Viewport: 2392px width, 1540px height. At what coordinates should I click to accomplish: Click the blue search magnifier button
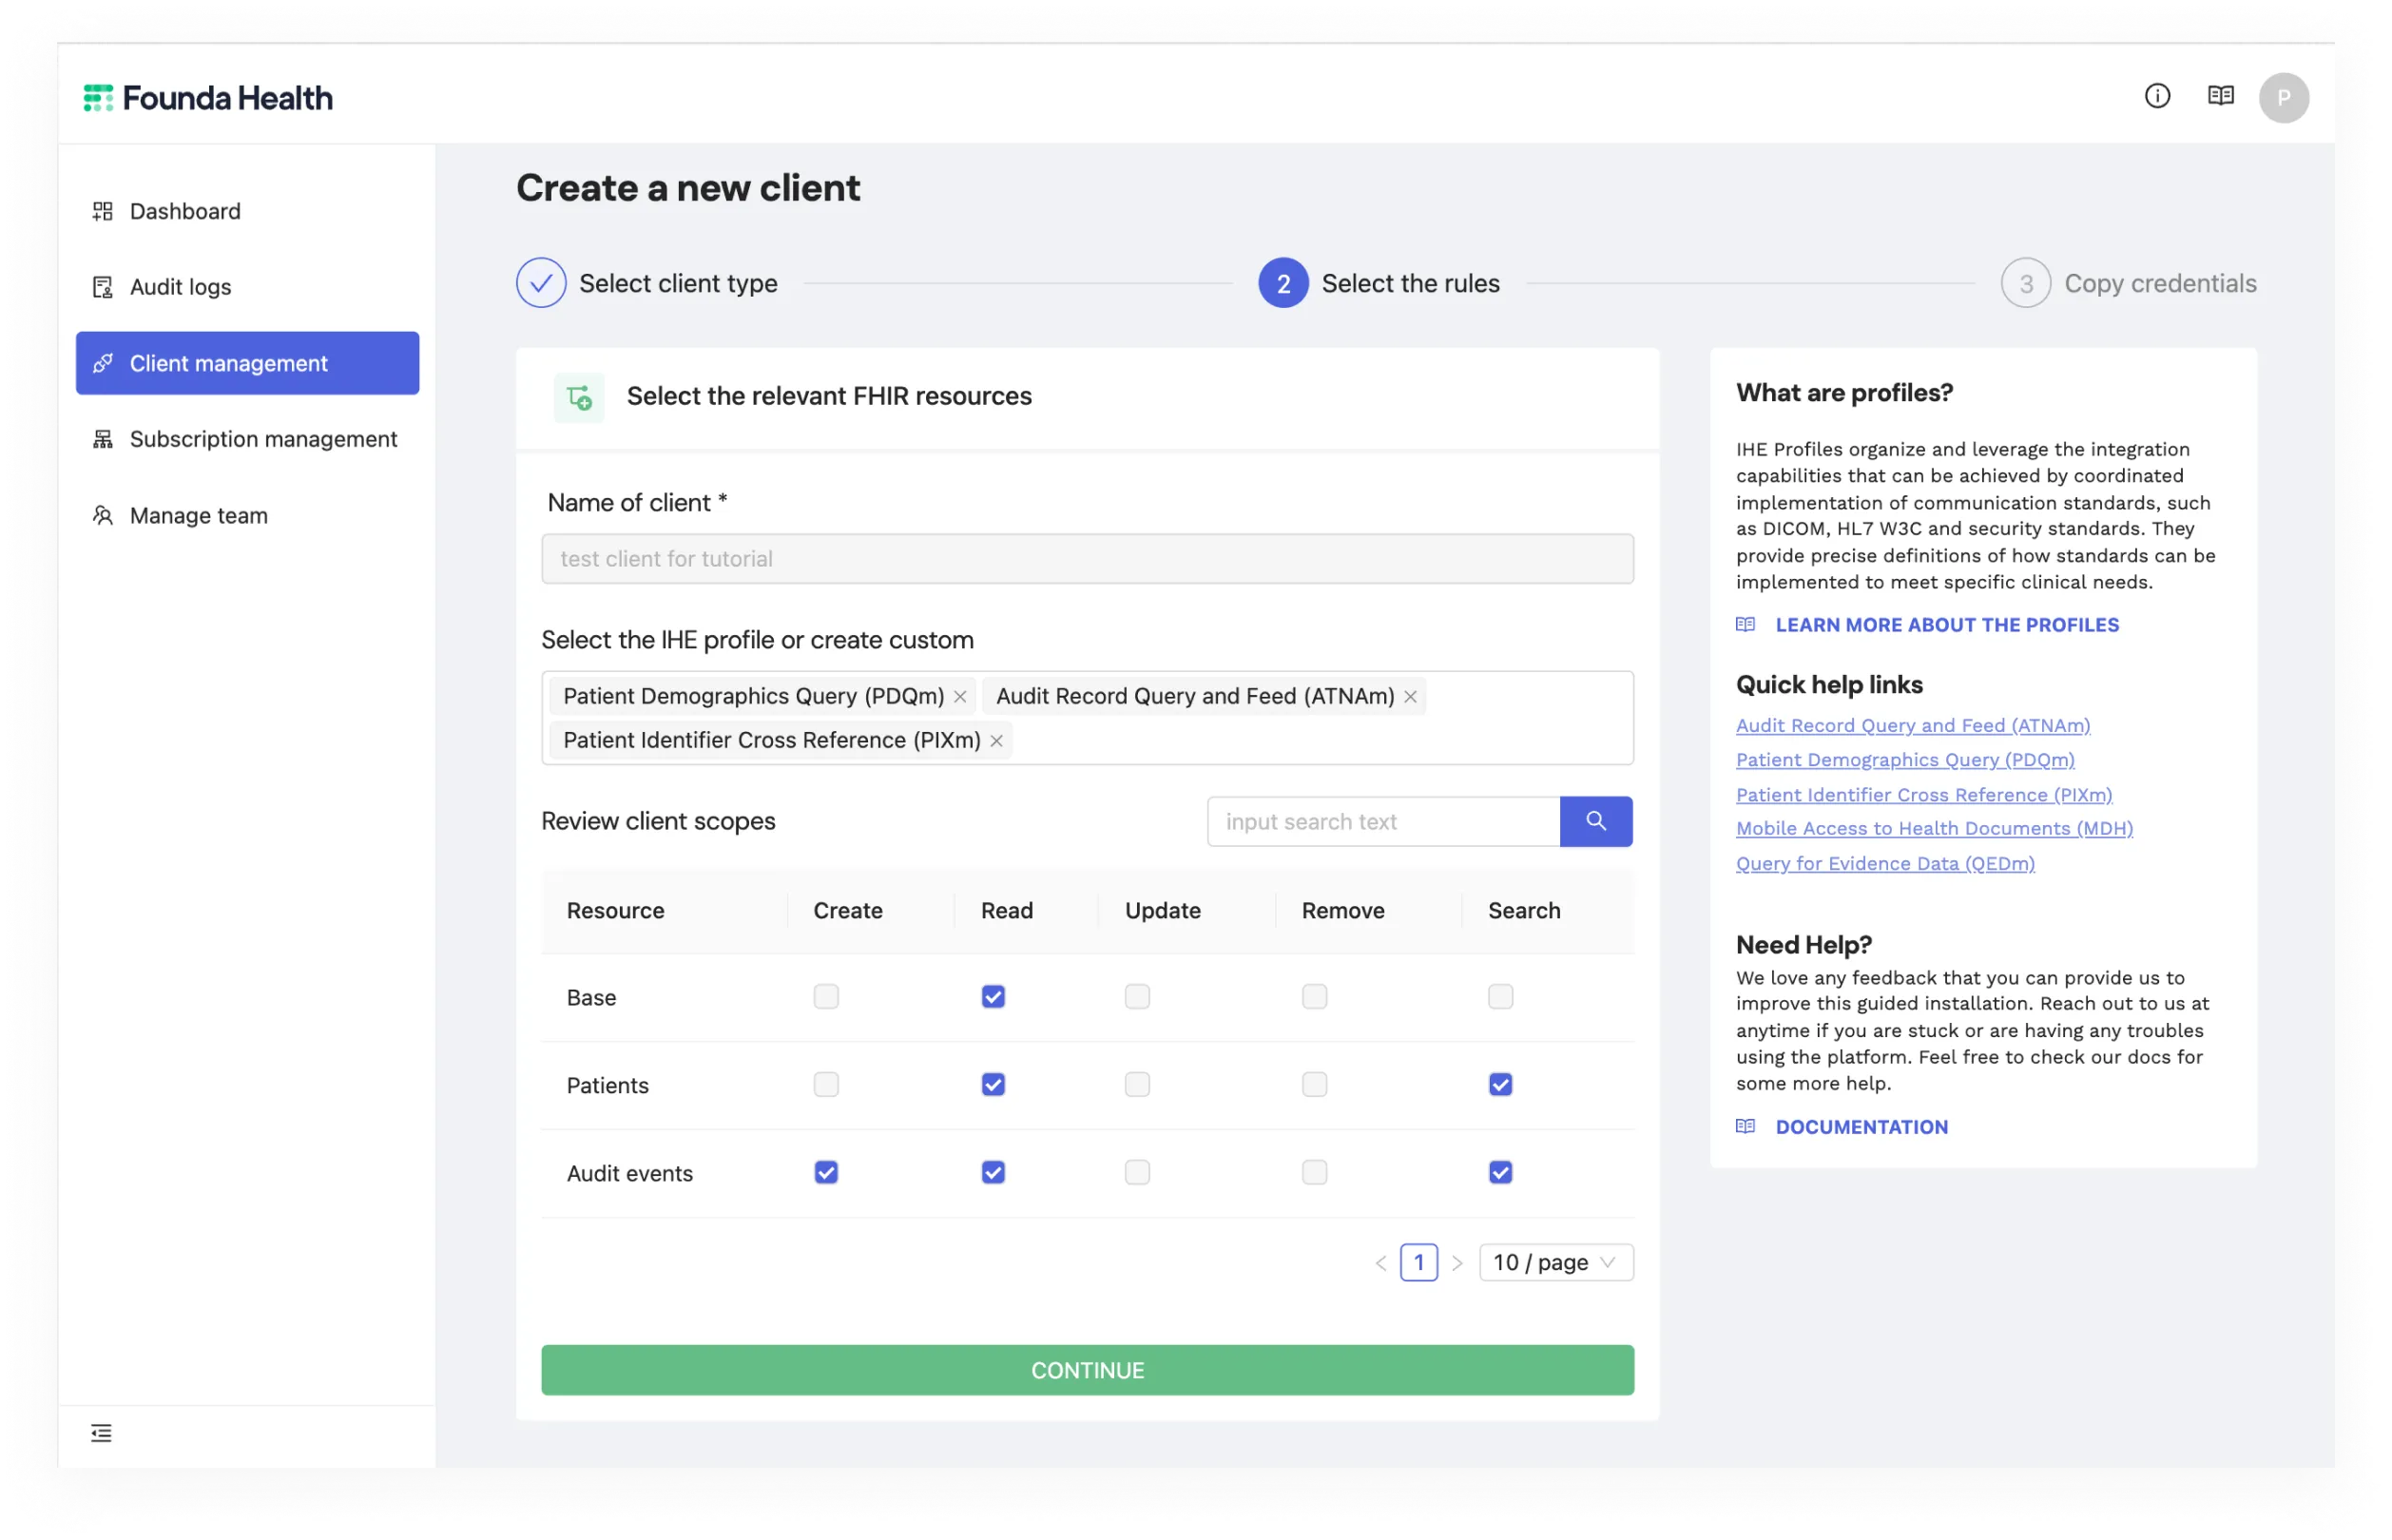tap(1595, 821)
